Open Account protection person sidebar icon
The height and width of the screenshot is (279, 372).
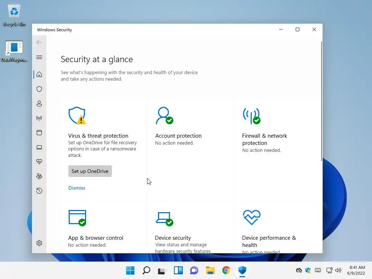(x=39, y=104)
